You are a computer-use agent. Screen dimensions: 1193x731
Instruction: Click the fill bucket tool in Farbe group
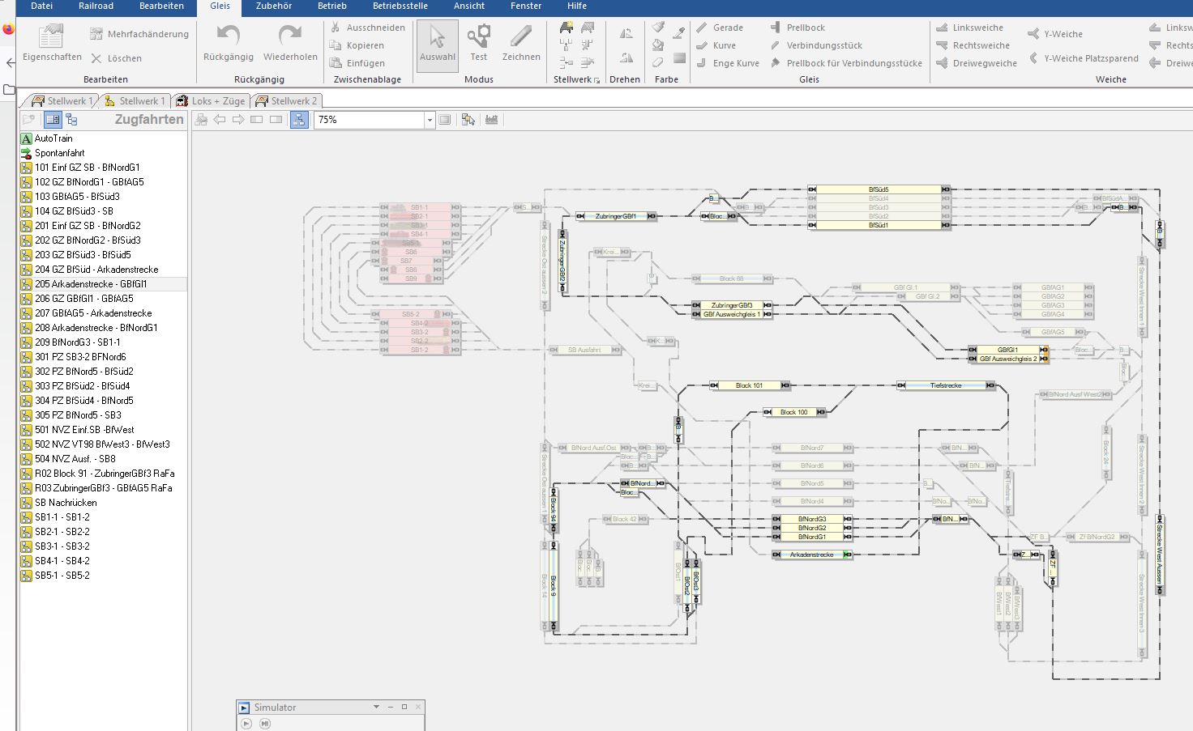pos(658,45)
